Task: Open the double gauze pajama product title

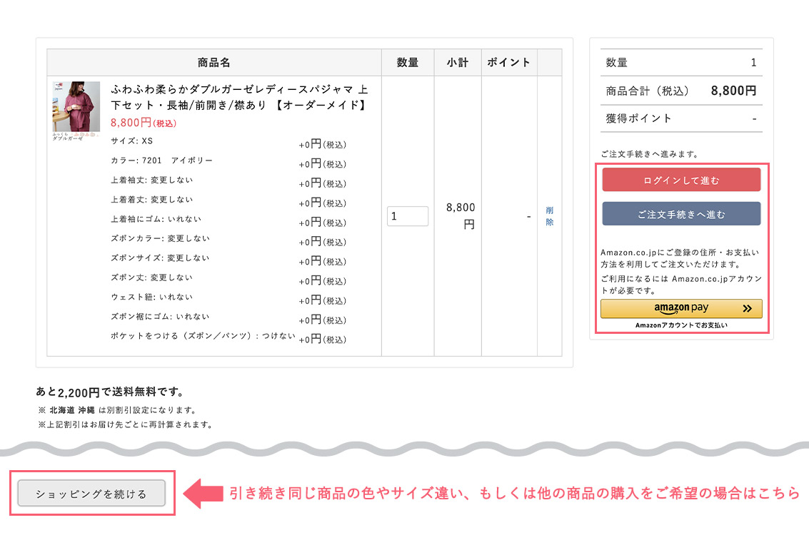Action: coord(239,97)
